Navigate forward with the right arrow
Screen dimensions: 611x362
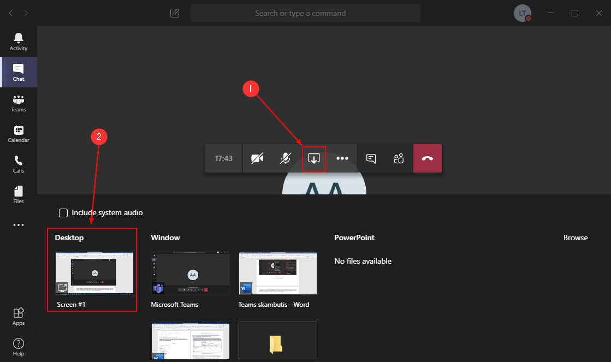(26, 13)
